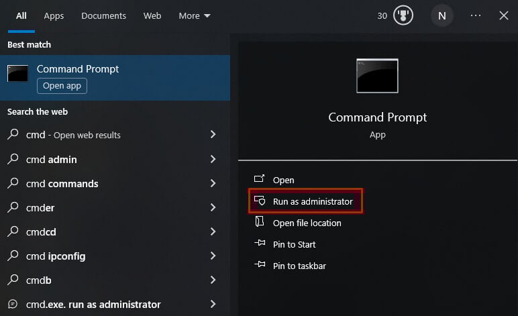Expand the cmd commands suggestion chevron

pyautogui.click(x=213, y=183)
